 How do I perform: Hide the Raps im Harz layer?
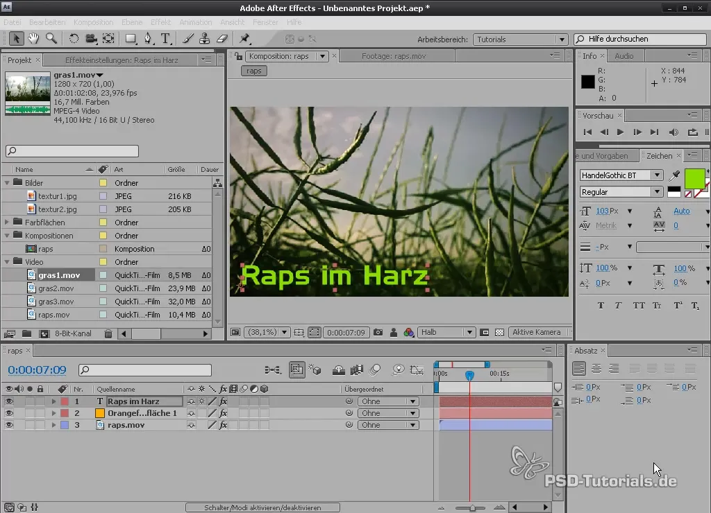click(9, 401)
